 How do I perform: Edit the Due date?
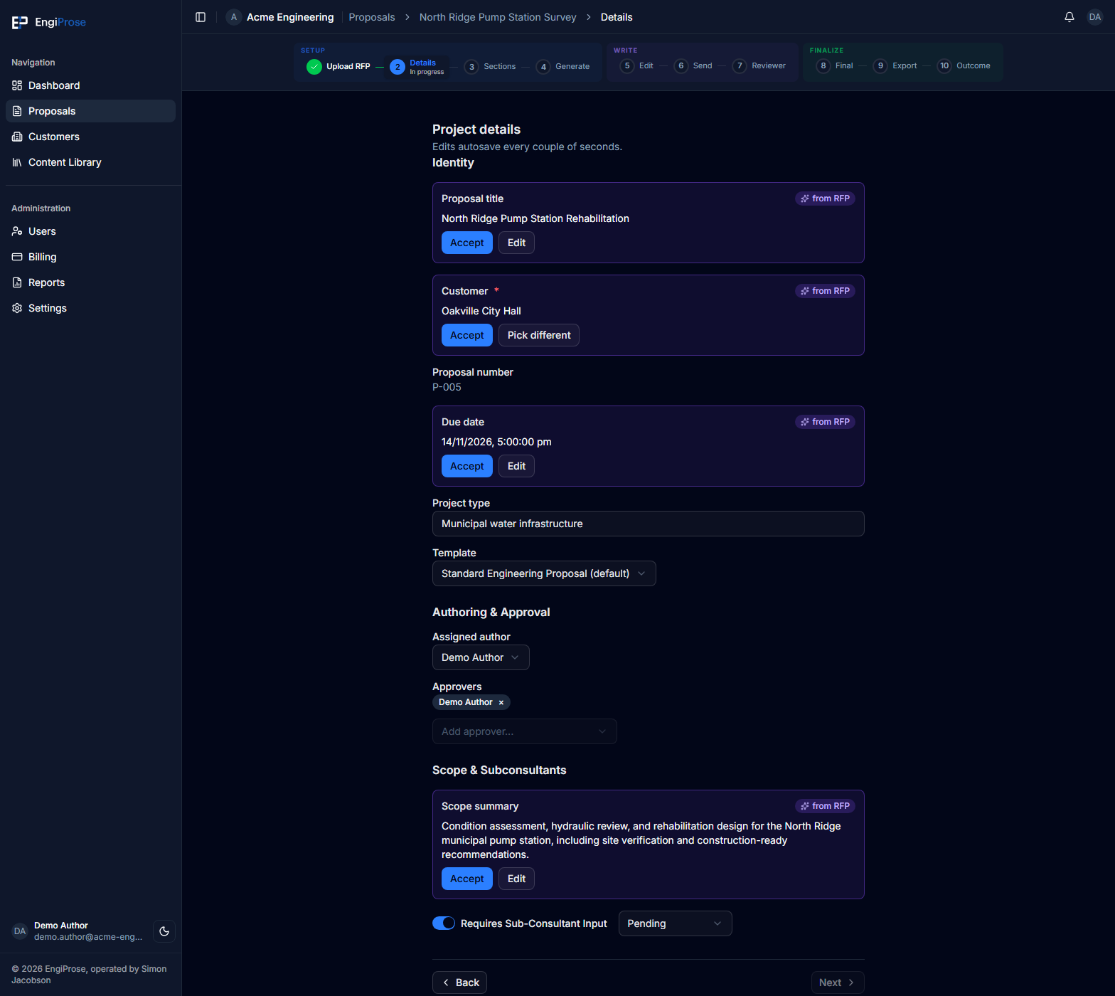(516, 466)
